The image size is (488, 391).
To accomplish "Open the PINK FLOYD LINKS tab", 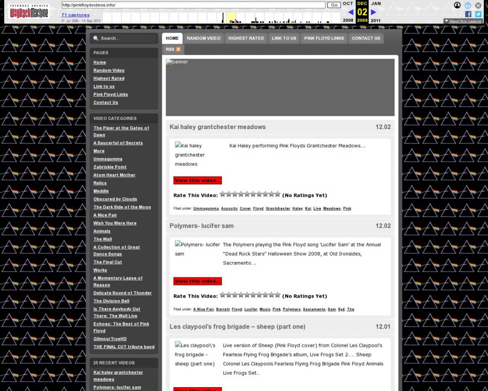I will [324, 38].
